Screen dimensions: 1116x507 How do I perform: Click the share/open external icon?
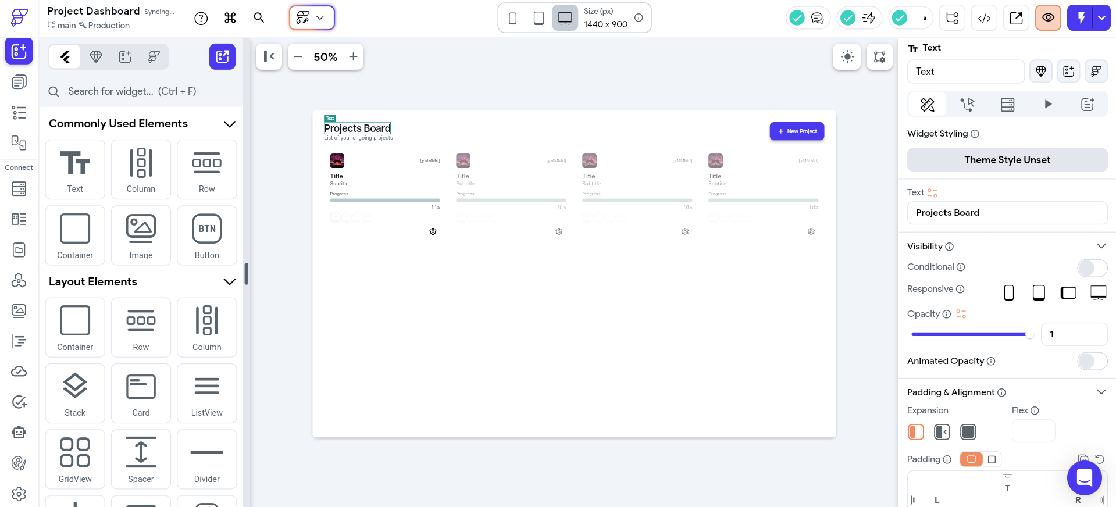point(1017,18)
